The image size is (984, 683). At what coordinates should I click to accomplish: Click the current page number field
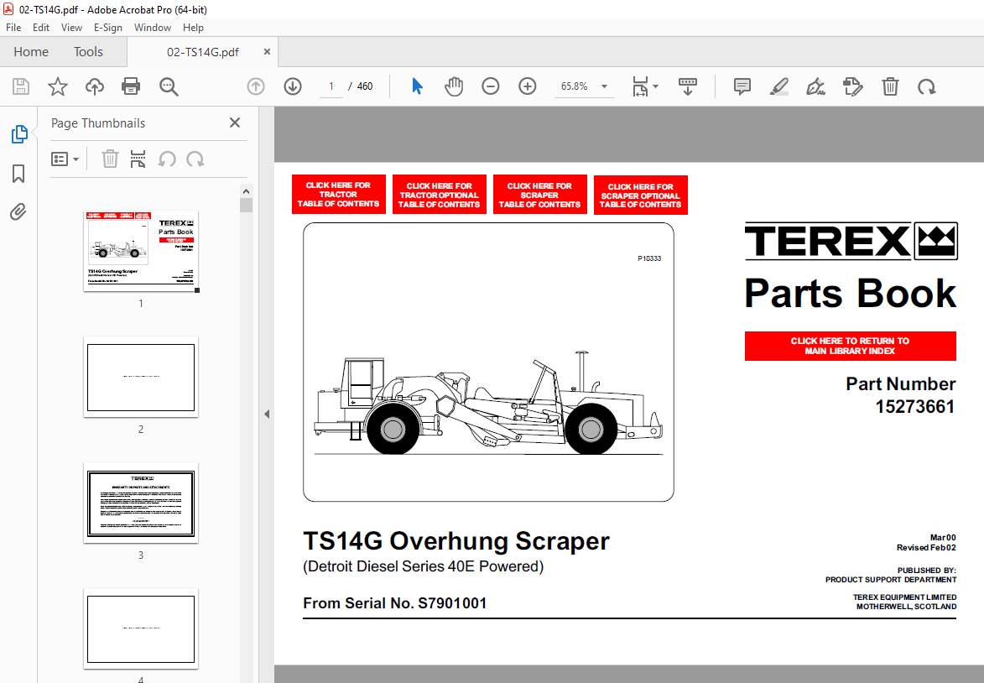coord(331,86)
